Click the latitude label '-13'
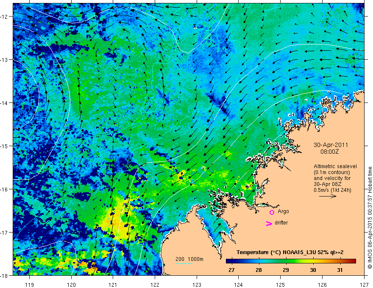Viewport: 373px width, 288px height. coord(4,60)
